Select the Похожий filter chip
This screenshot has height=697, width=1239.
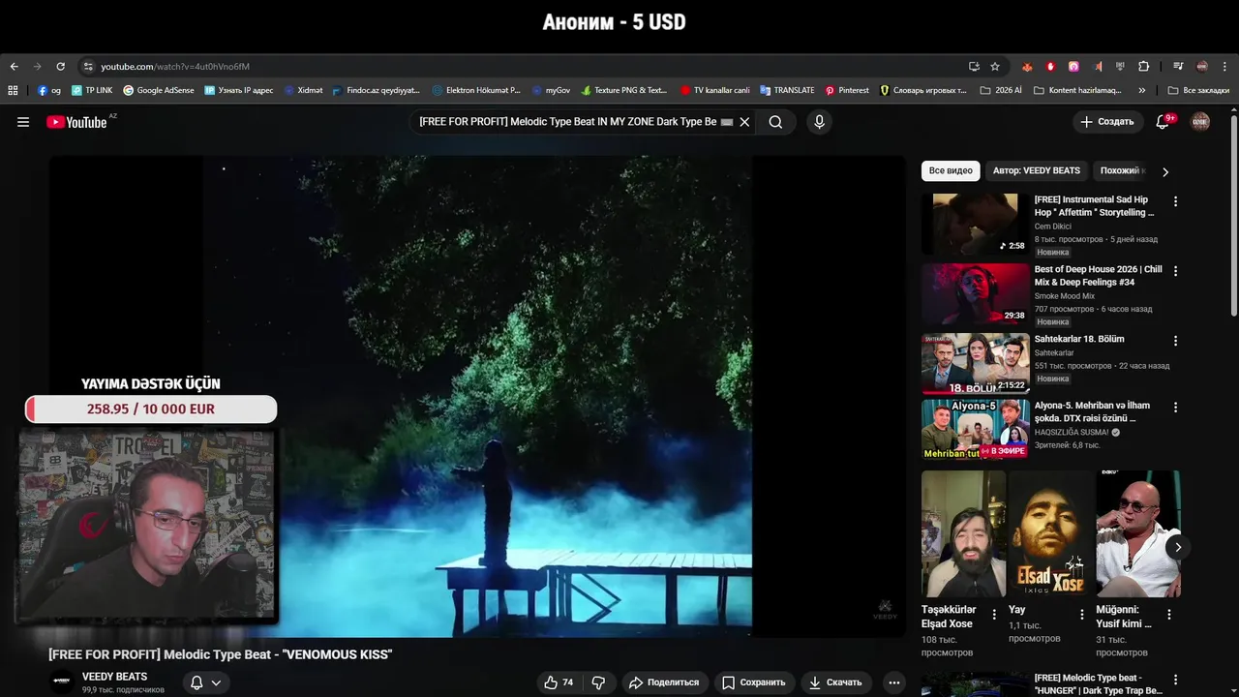click(x=1121, y=170)
